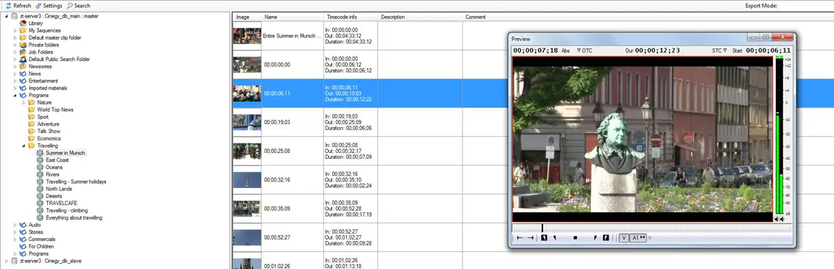Click the Library house icon
Image resolution: width=834 pixels, height=269 pixels.
(23, 24)
